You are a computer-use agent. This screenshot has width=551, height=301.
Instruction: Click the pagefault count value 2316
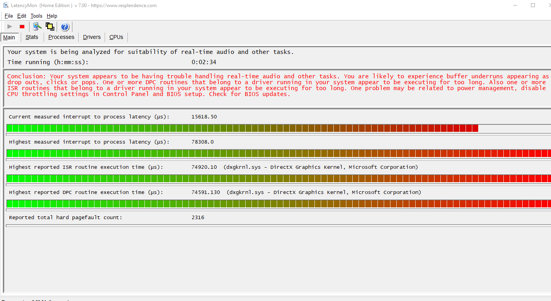coord(198,218)
